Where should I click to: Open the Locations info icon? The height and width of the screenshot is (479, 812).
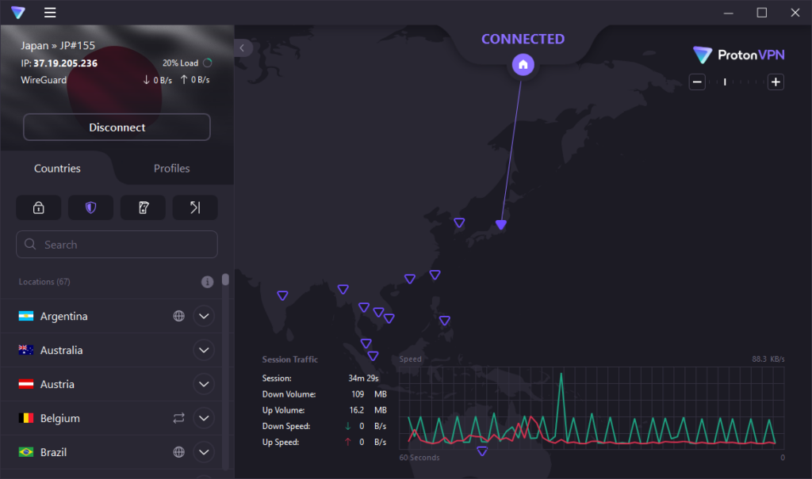tap(207, 282)
